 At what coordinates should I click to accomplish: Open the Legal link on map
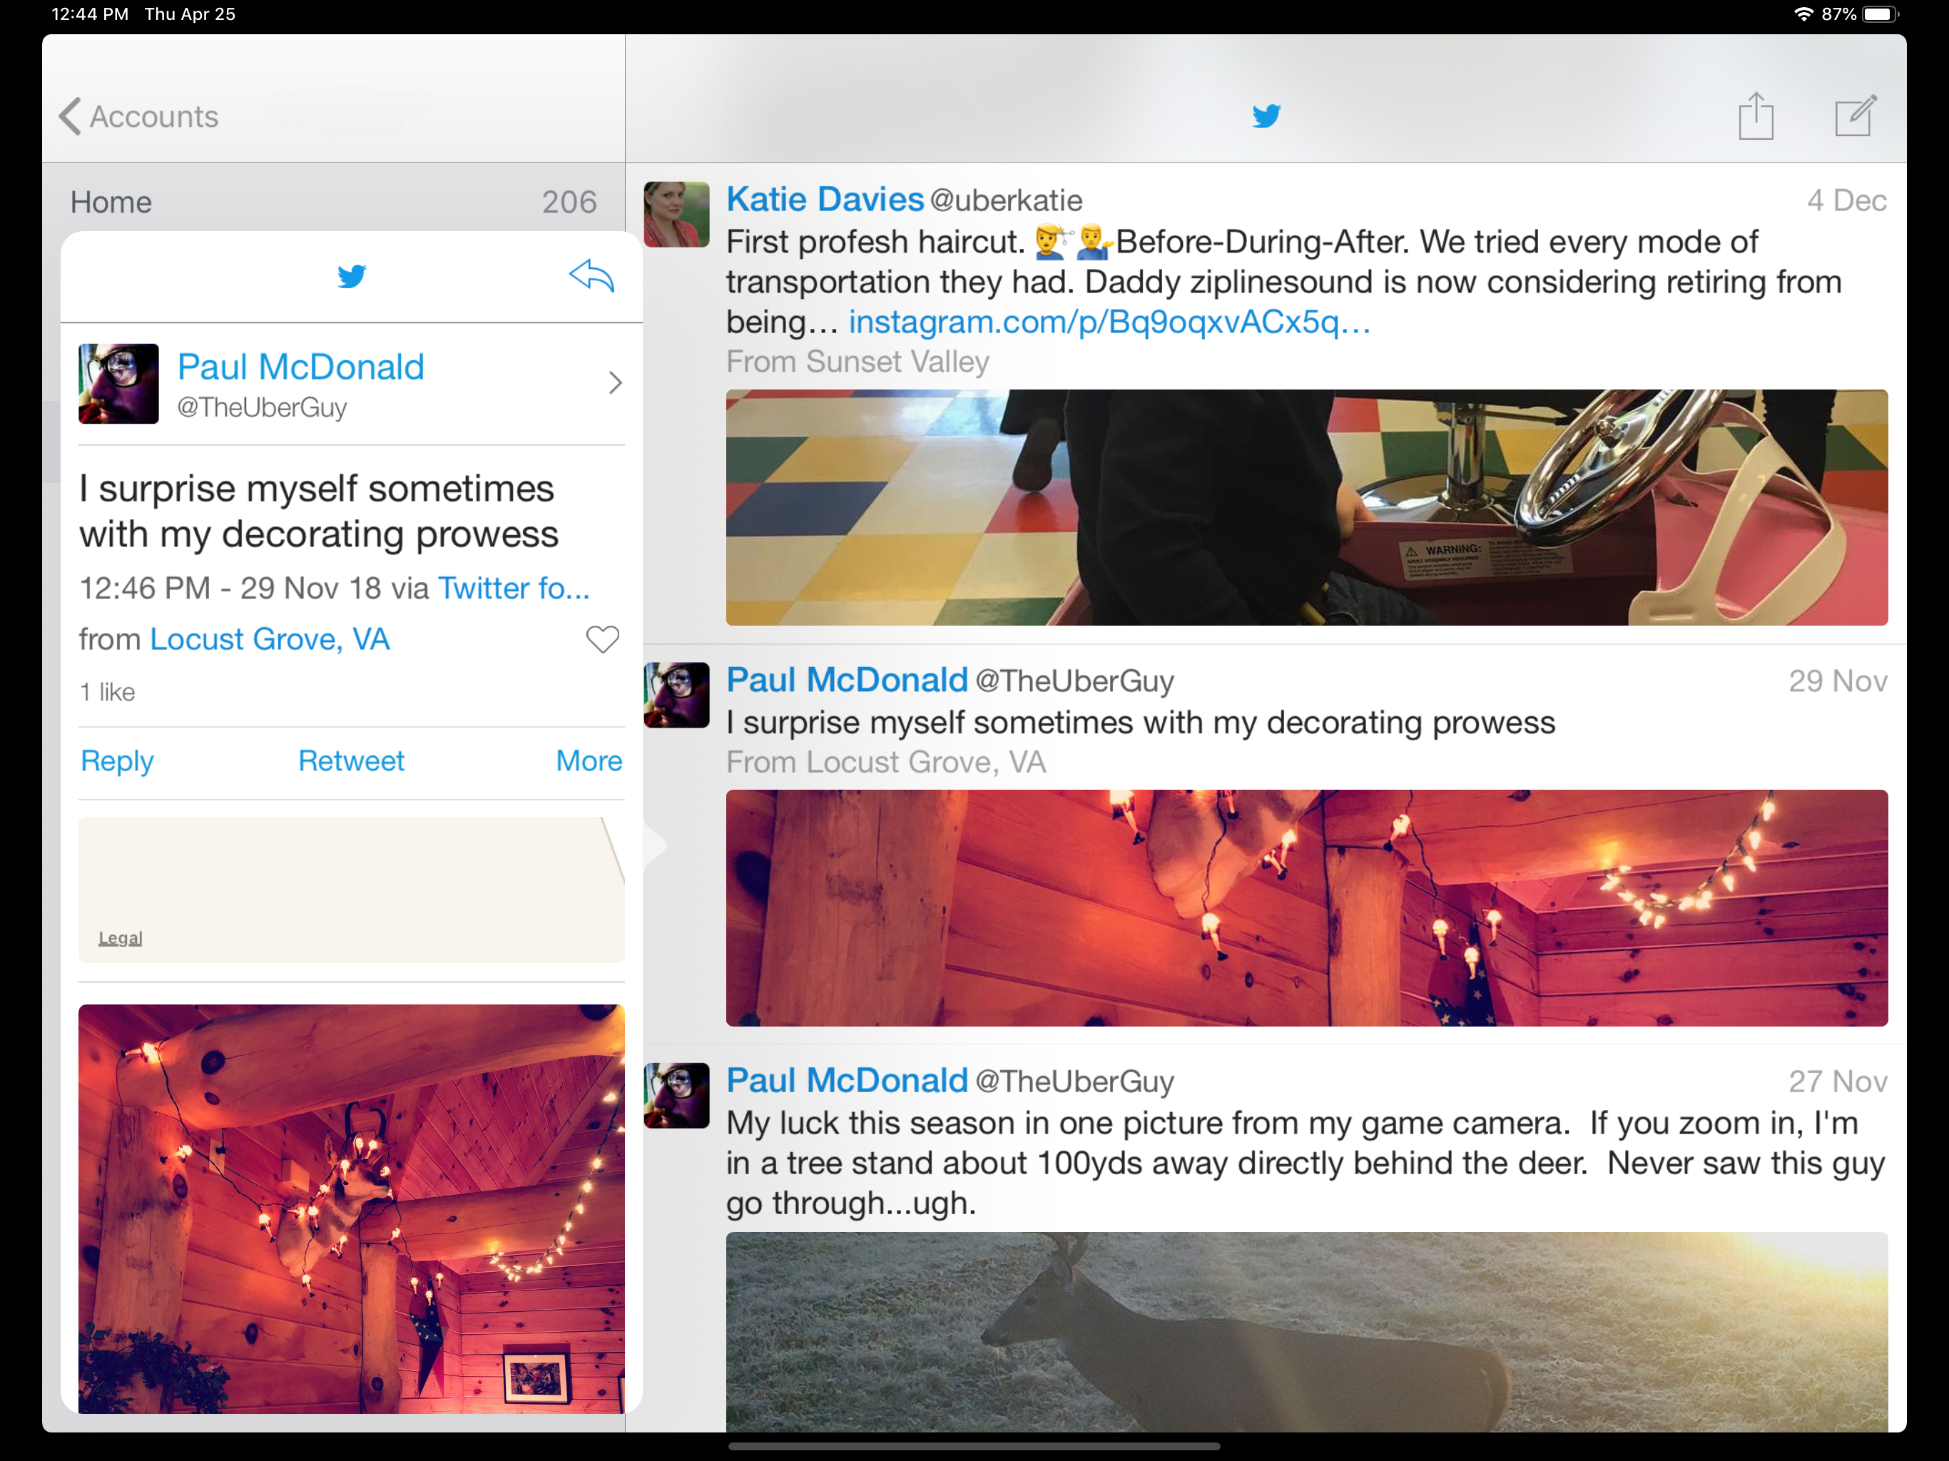(120, 937)
